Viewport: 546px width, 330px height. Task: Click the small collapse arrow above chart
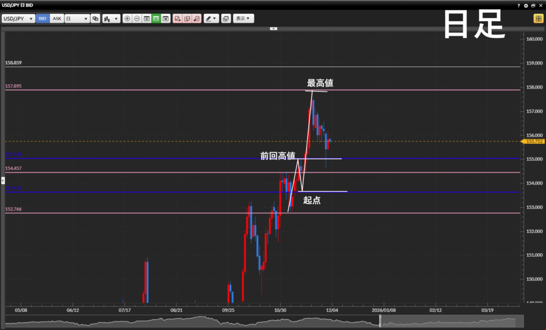click(x=273, y=28)
